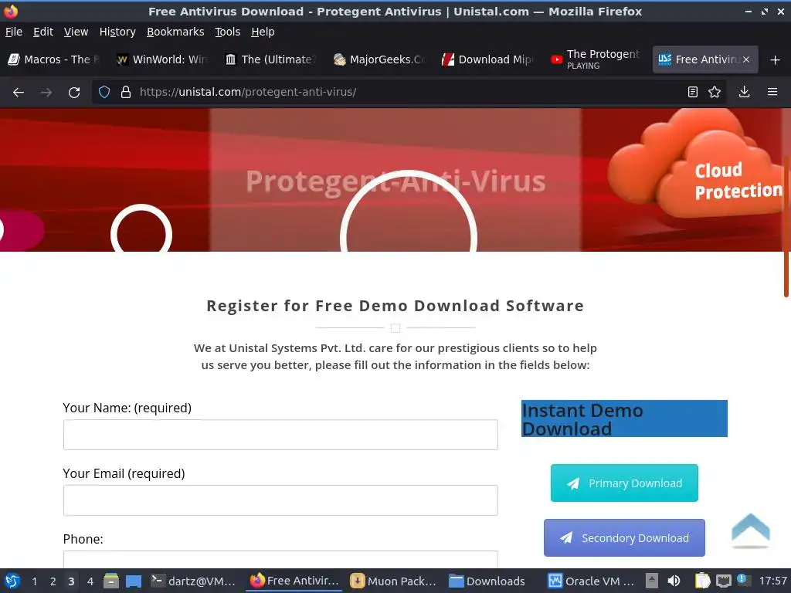Open the Firefox downloads panel

744,92
